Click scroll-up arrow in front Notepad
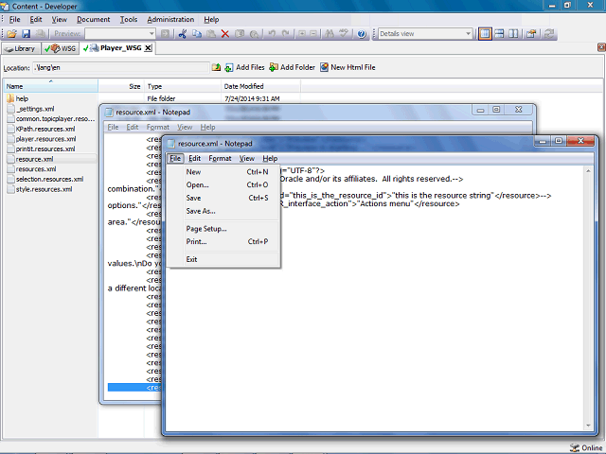The image size is (606, 454). click(588, 170)
